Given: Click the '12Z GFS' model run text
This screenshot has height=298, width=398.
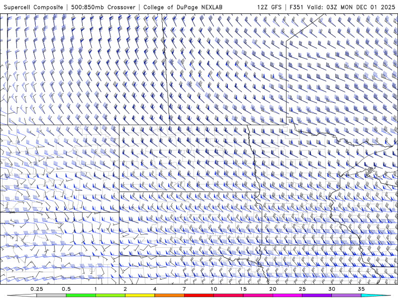Looking at the screenshot, I should 269,7.
